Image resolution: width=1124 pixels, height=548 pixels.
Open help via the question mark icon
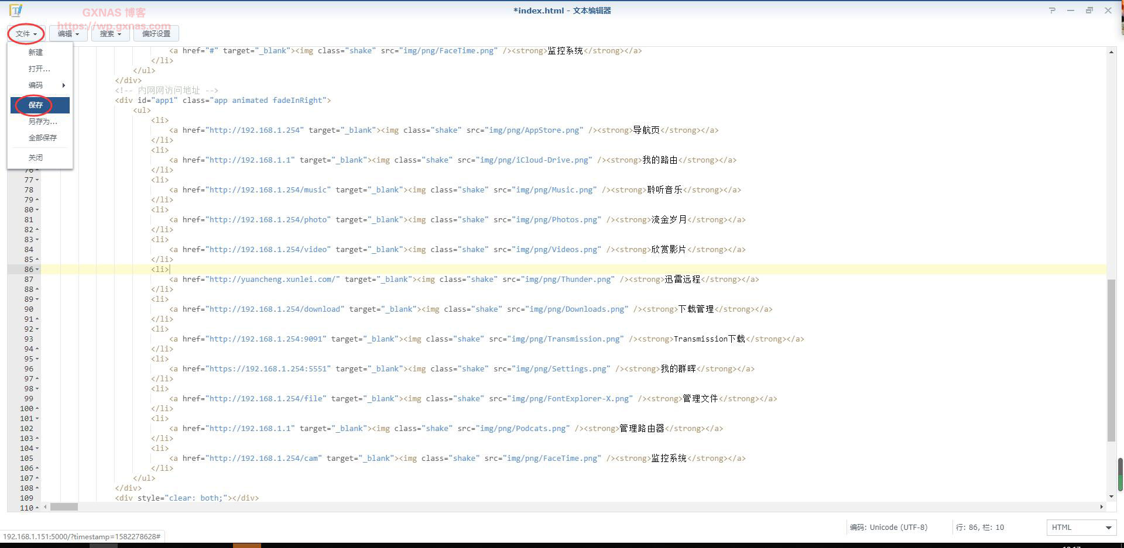(x=1052, y=11)
